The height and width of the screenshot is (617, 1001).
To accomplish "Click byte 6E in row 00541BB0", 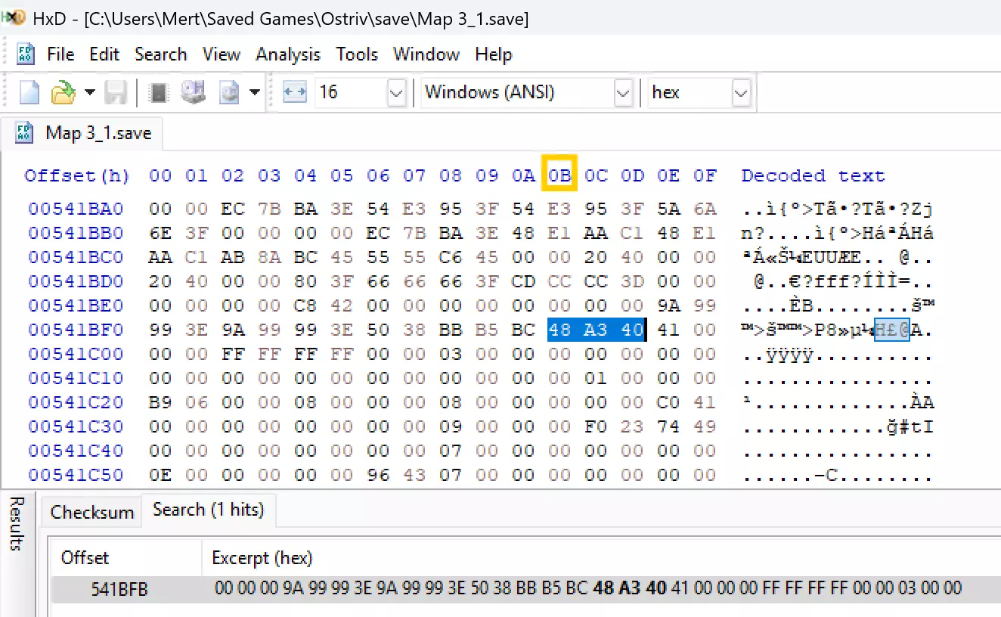I will [x=160, y=233].
